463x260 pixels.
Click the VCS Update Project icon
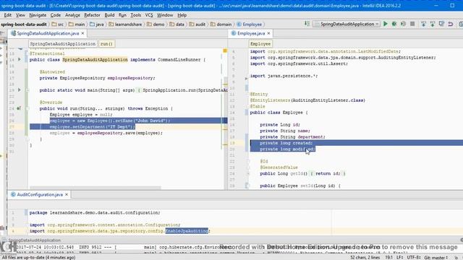(423, 24)
